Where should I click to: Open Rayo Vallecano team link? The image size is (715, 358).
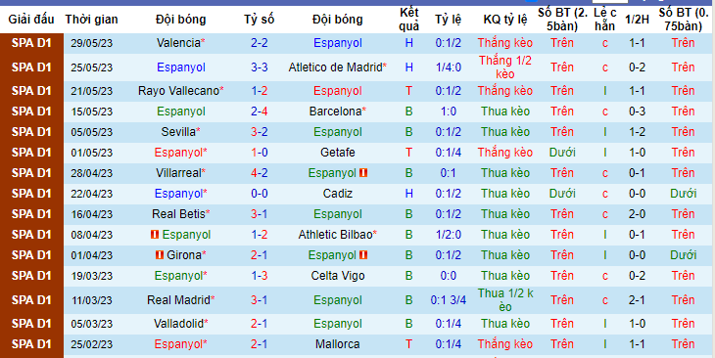[178, 91]
